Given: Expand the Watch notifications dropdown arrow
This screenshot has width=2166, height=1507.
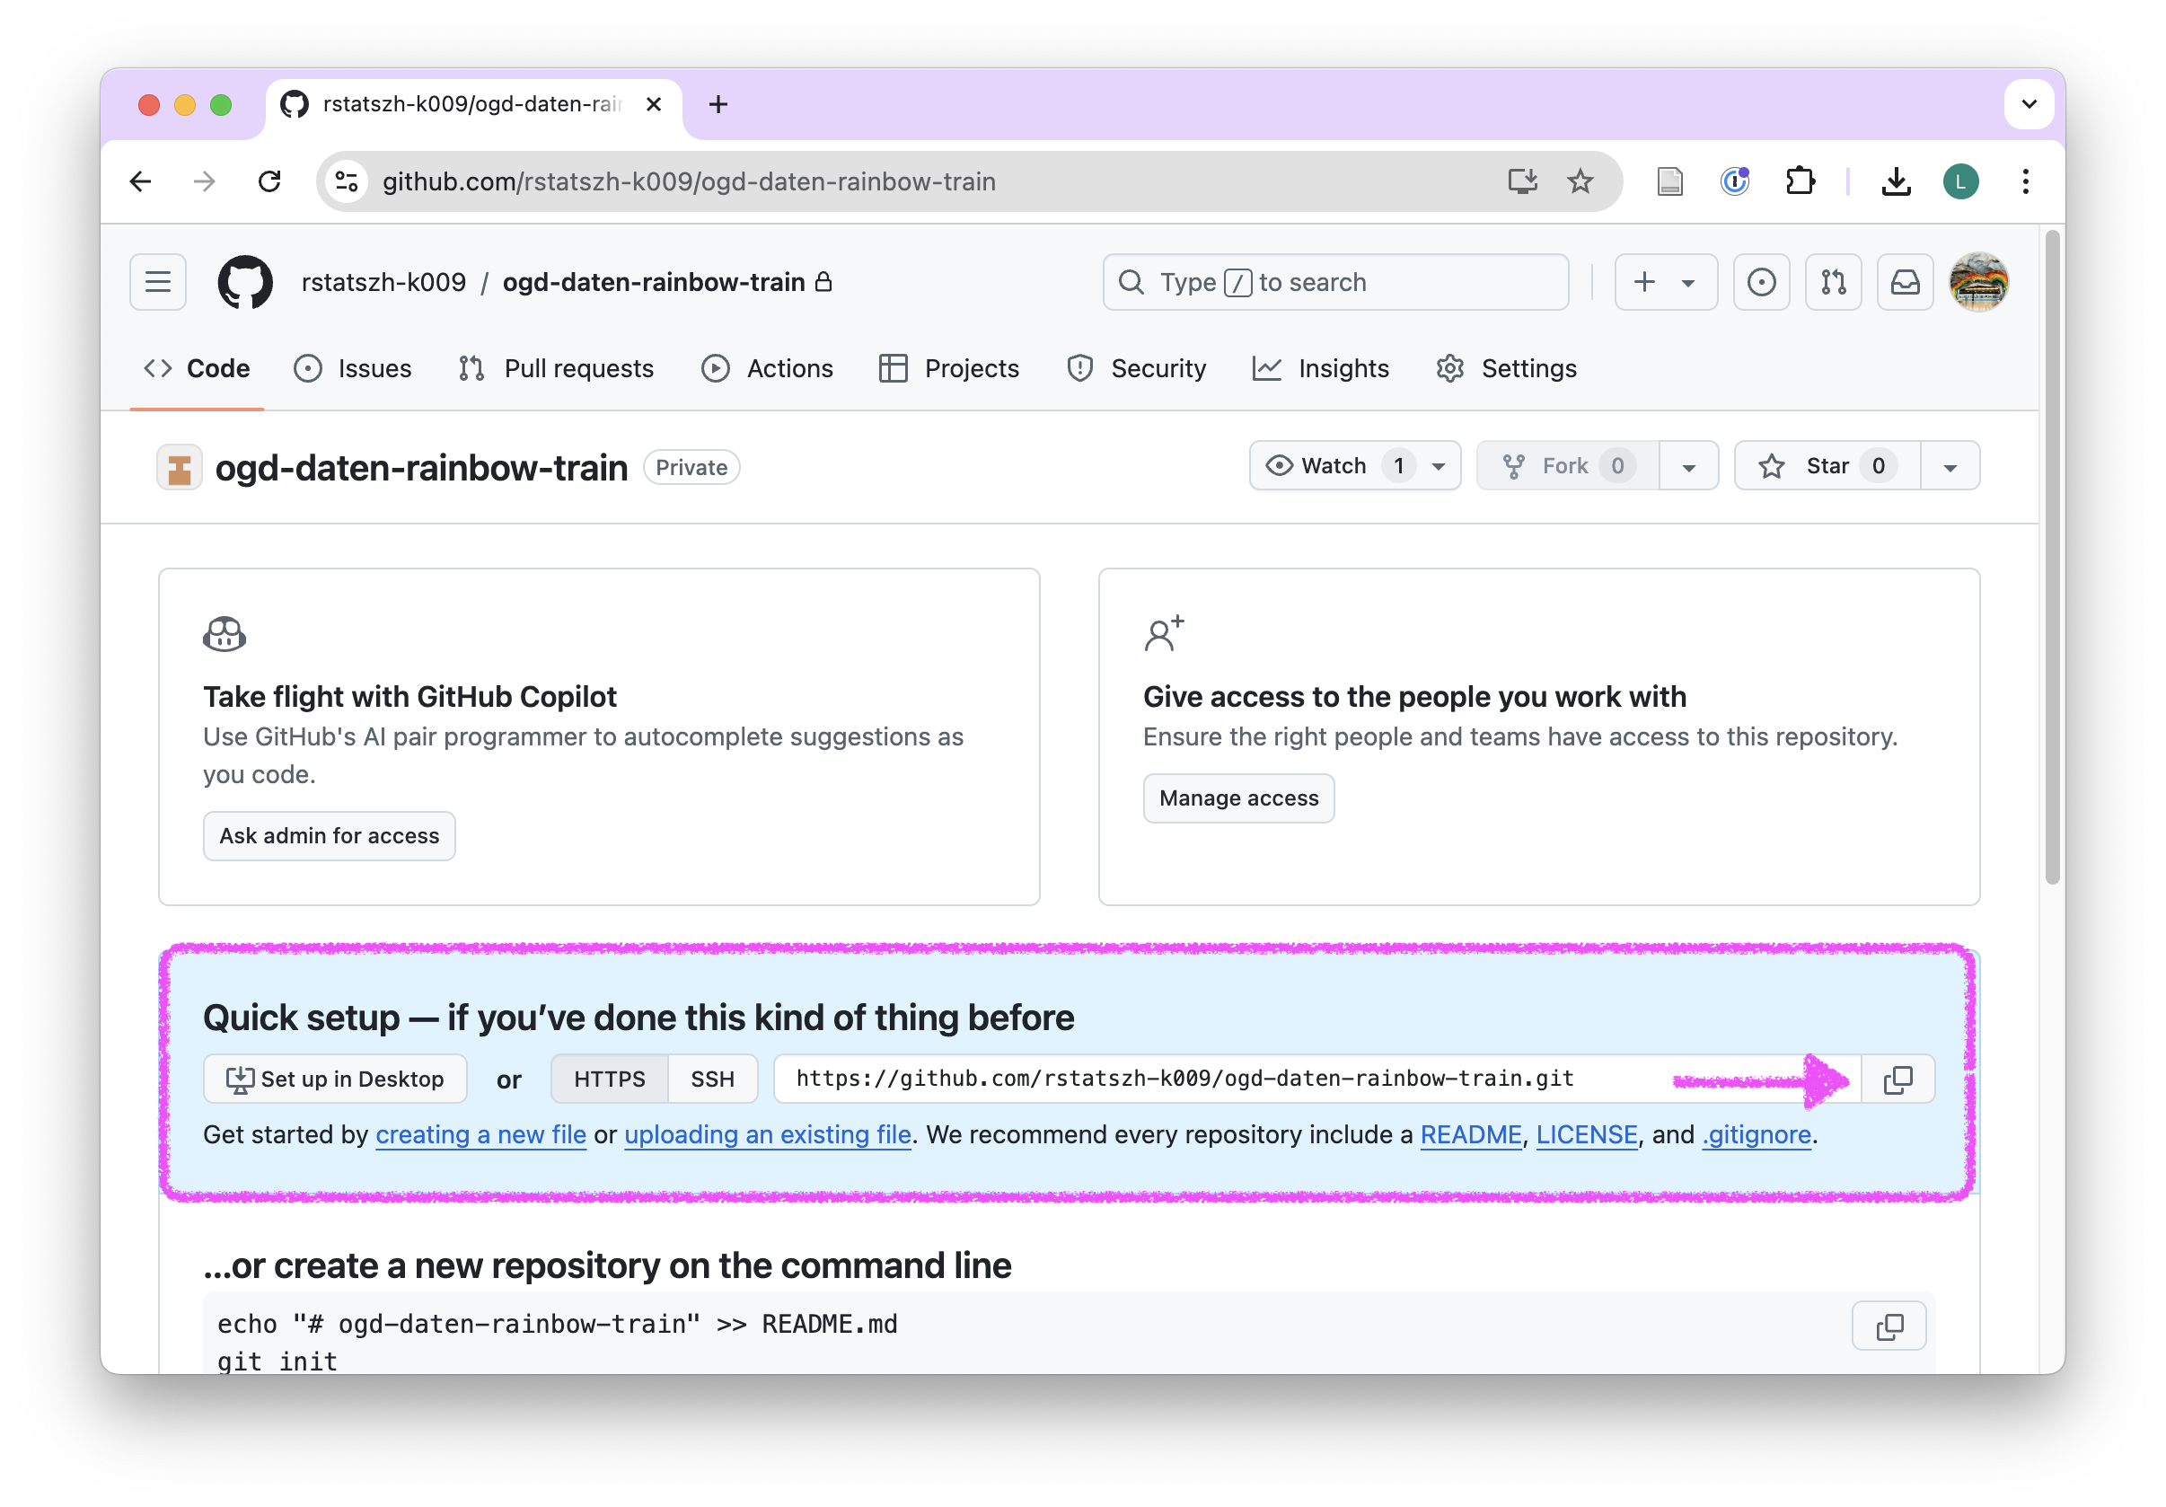Looking at the screenshot, I should pos(1439,466).
